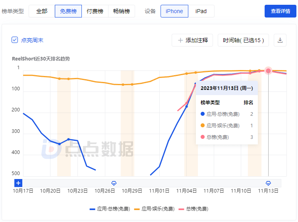Select iPhone device option

pyautogui.click(x=174, y=11)
